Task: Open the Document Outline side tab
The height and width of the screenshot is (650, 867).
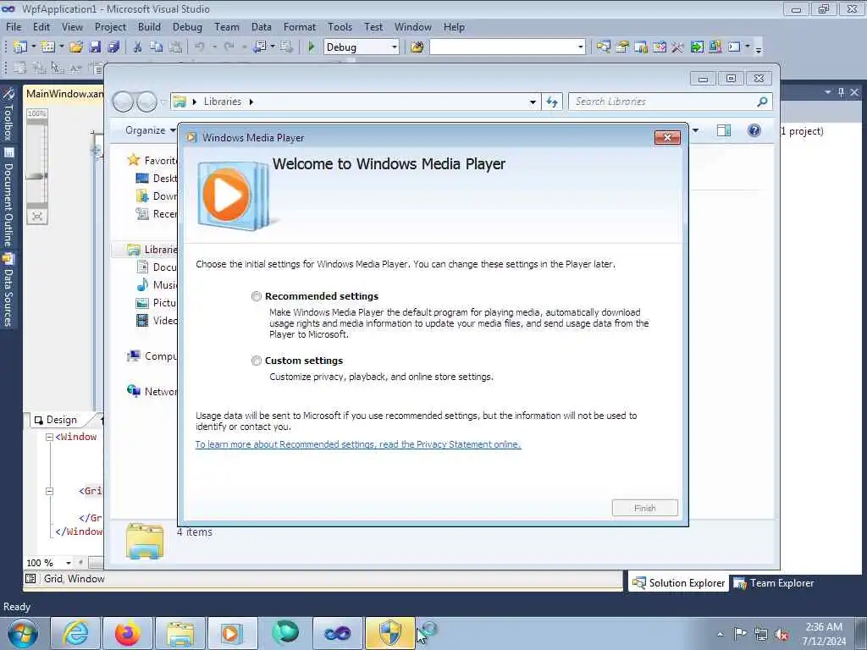Action: [8, 197]
